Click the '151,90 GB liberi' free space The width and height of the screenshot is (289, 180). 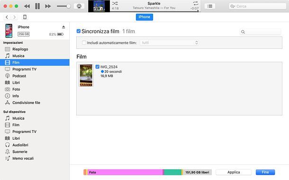(197, 172)
